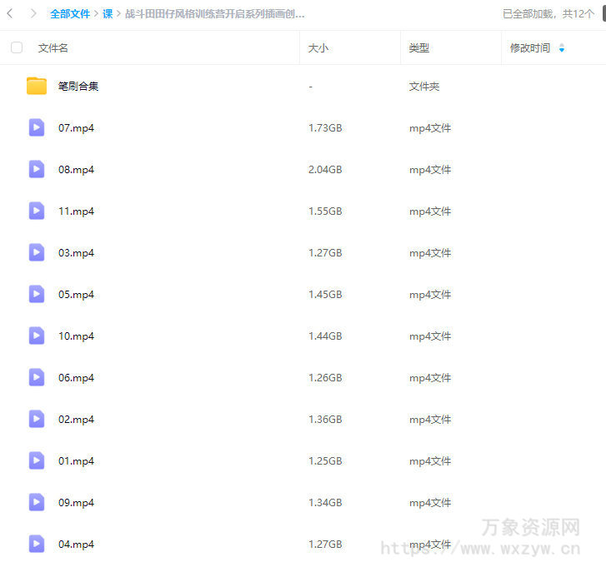
Task: Click video icon of 08.mp4
Action: tap(37, 169)
